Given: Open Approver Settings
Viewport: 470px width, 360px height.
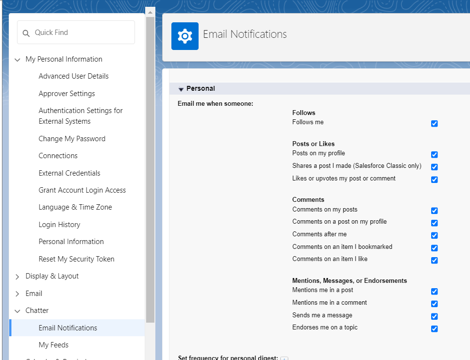Looking at the screenshot, I should pyautogui.click(x=67, y=94).
